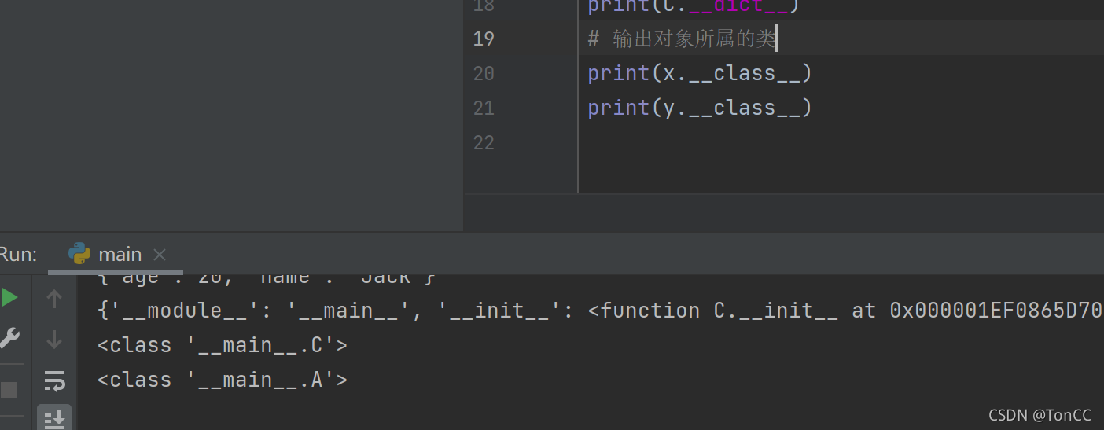Place cursor in print(y.__class__) line
The width and height of the screenshot is (1104, 430).
[x=700, y=108]
